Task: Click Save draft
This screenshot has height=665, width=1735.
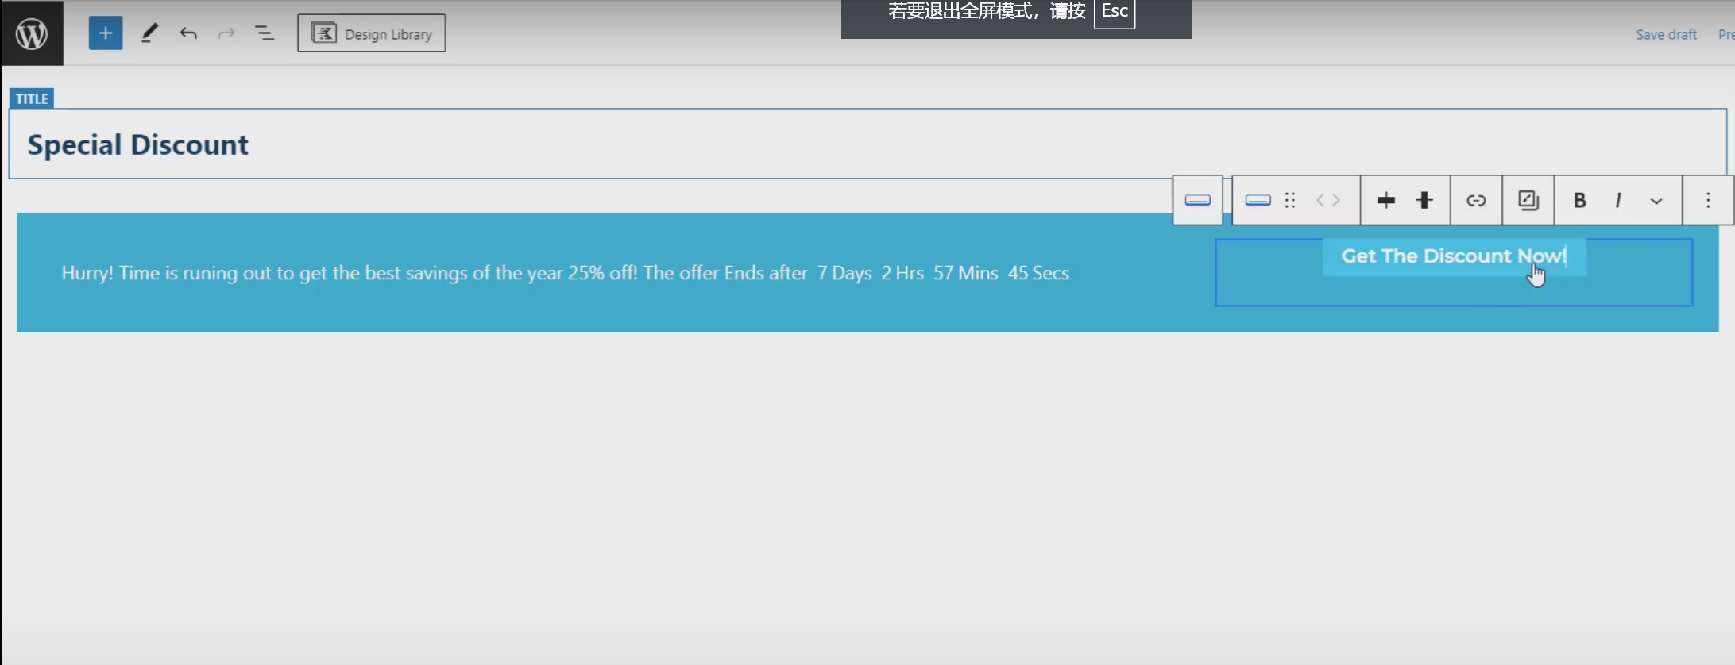Action: [1666, 34]
